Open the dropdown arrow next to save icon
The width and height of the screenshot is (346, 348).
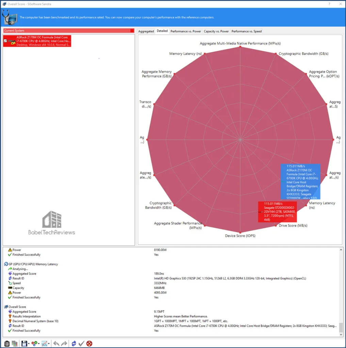28,344
